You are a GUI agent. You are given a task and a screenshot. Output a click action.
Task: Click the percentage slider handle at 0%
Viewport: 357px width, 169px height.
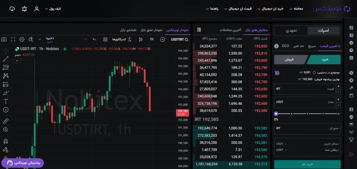276,114
